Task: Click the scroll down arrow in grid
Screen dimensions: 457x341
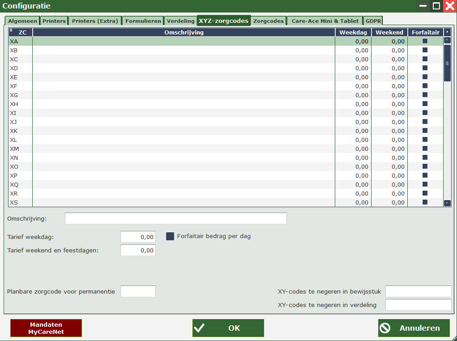Action: coord(447,203)
